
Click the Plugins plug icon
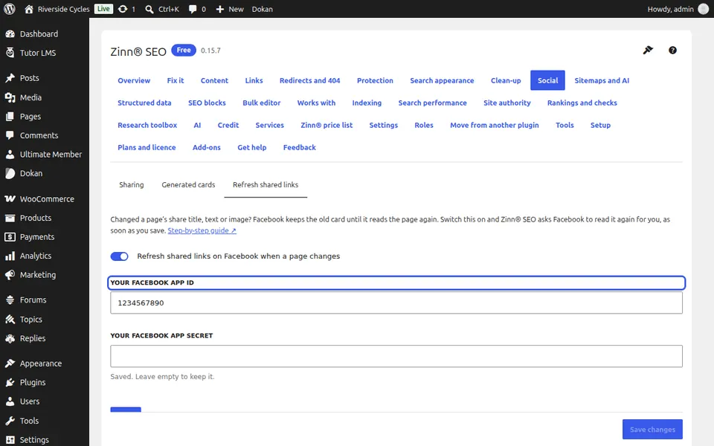click(x=10, y=382)
